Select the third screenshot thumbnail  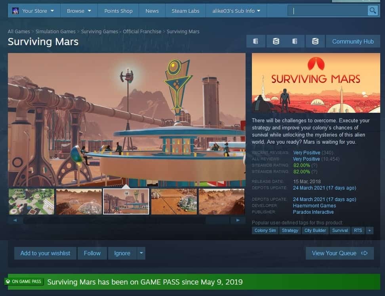click(126, 201)
